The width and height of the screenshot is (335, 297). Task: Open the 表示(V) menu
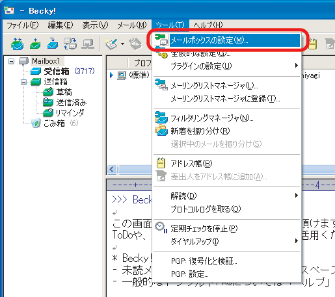(x=95, y=25)
